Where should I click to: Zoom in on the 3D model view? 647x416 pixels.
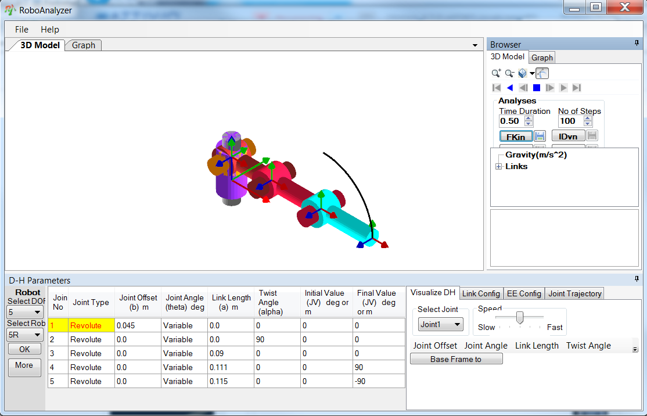point(497,73)
